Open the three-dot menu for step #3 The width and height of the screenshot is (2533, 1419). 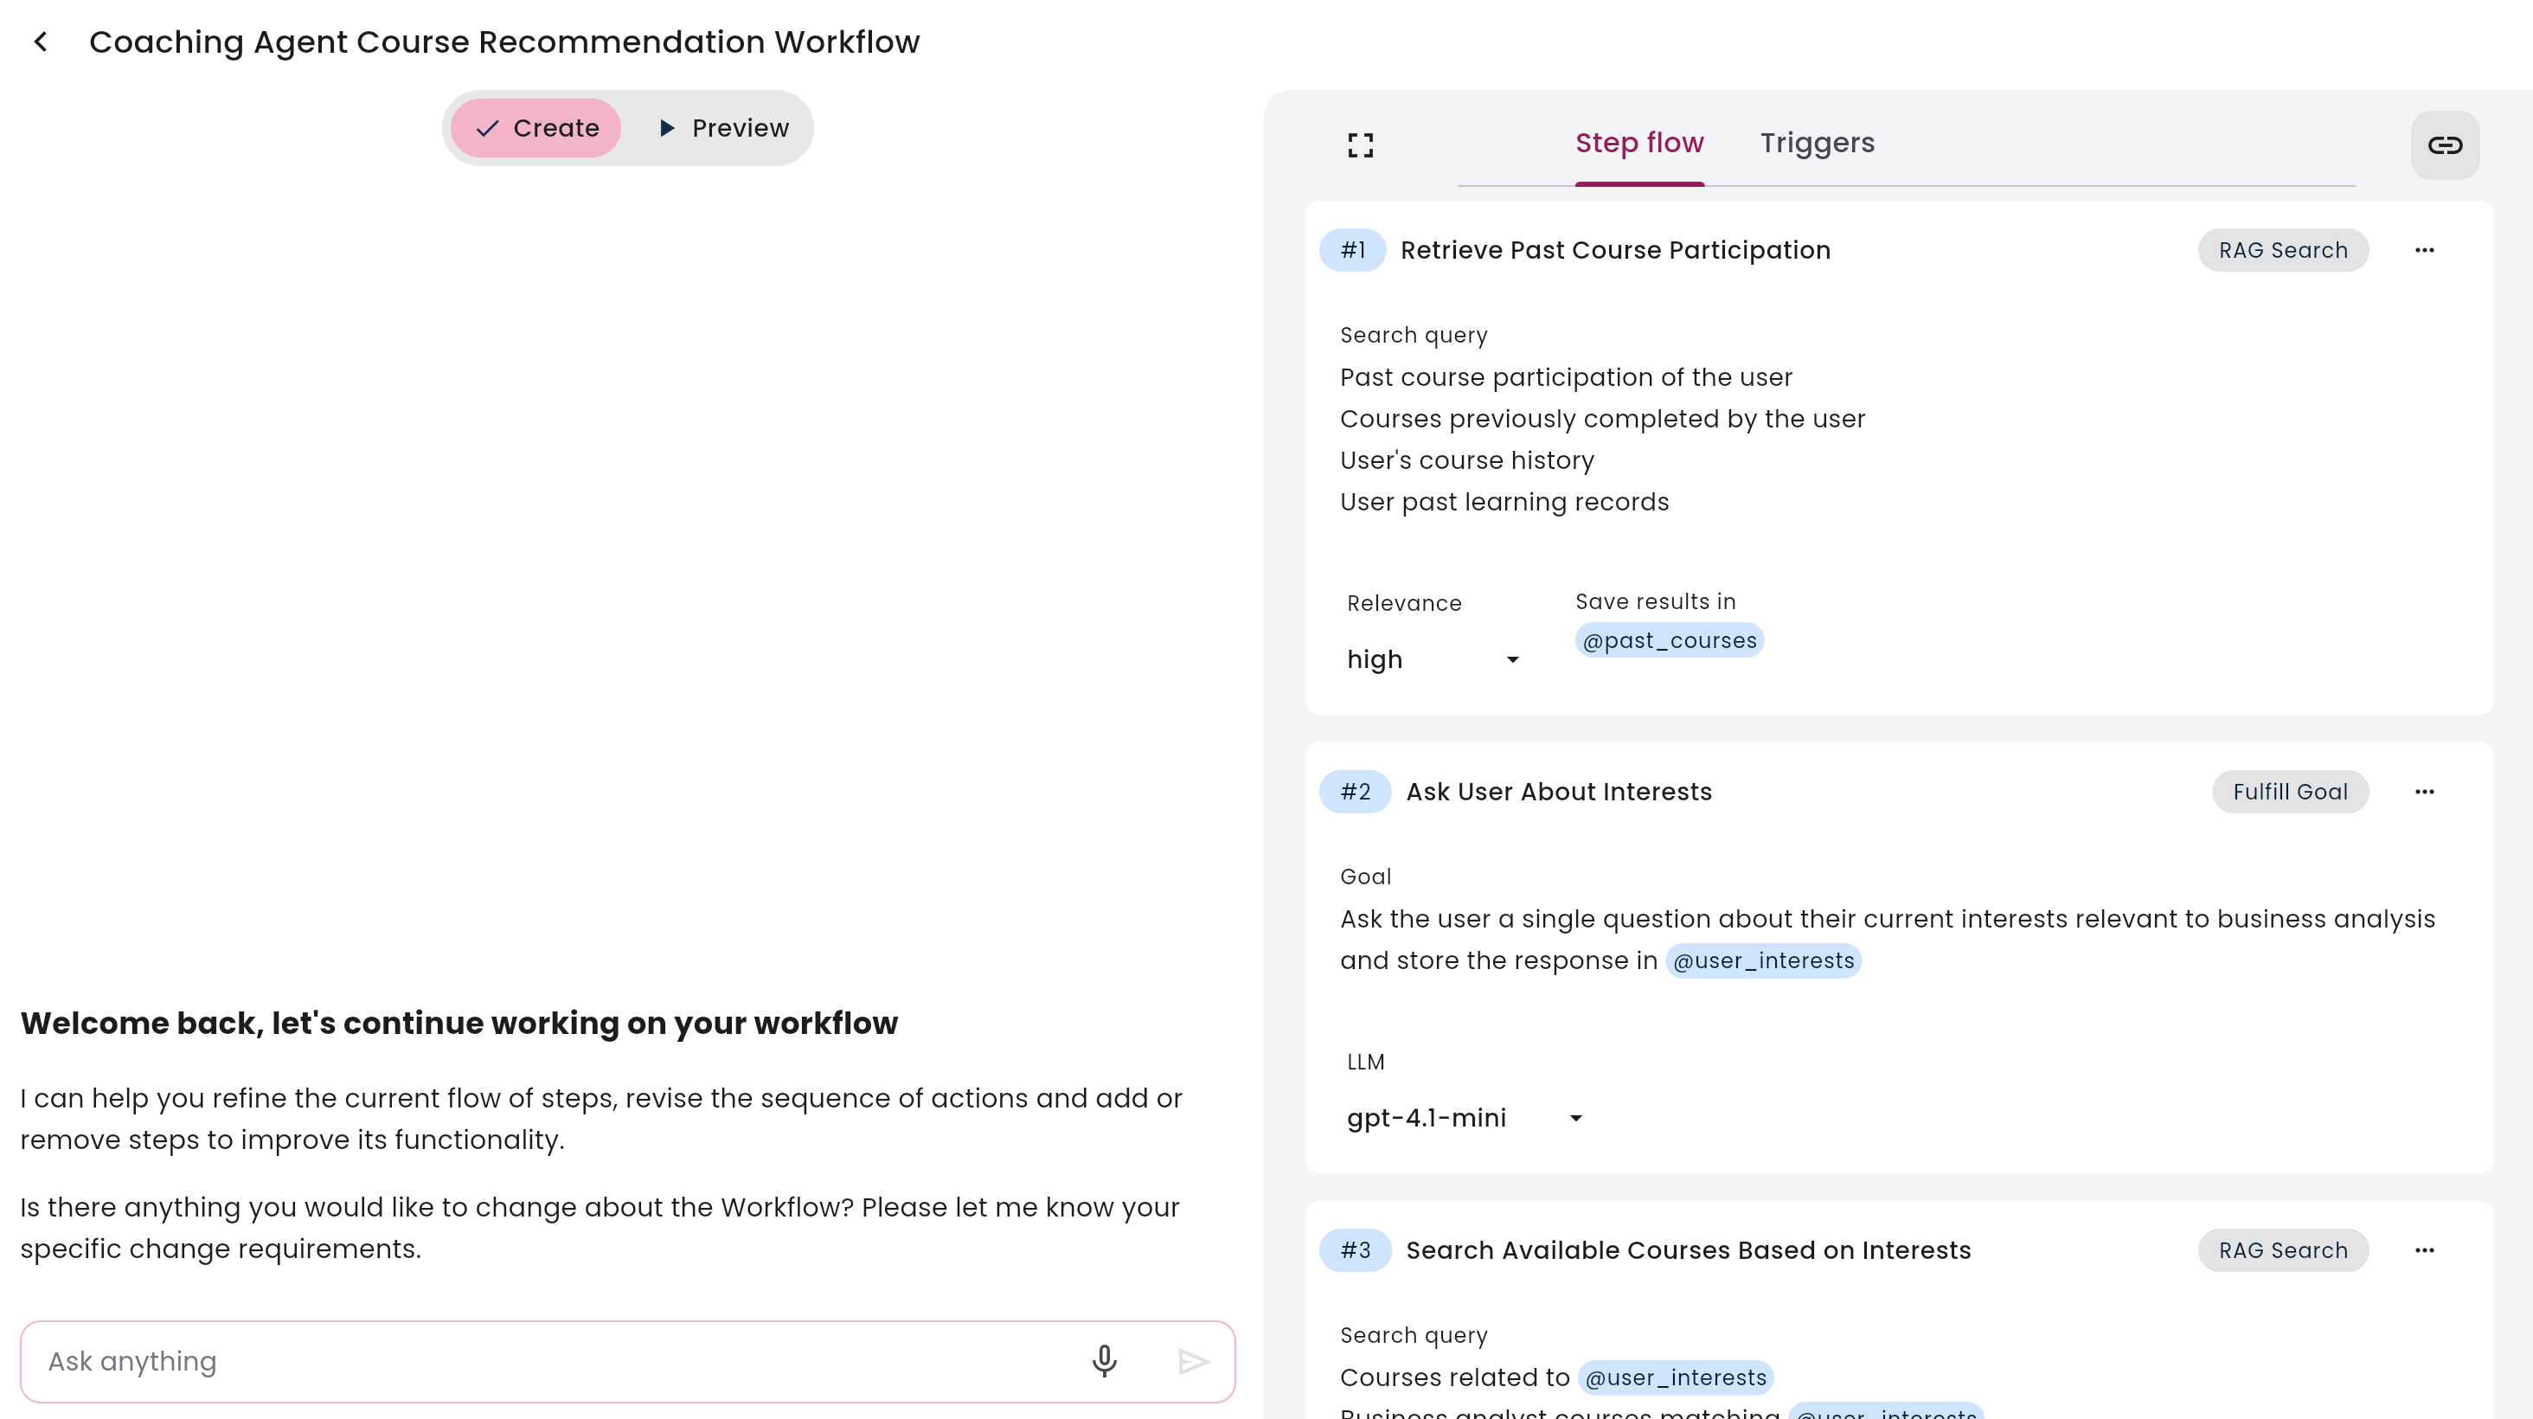point(2424,1250)
